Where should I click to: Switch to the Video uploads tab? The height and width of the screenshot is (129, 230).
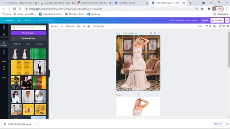coord(28,44)
